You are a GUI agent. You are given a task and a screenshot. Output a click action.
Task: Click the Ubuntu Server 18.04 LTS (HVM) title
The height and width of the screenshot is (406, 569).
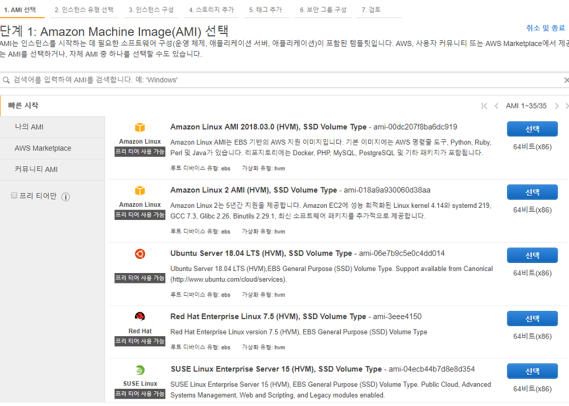coord(261,253)
